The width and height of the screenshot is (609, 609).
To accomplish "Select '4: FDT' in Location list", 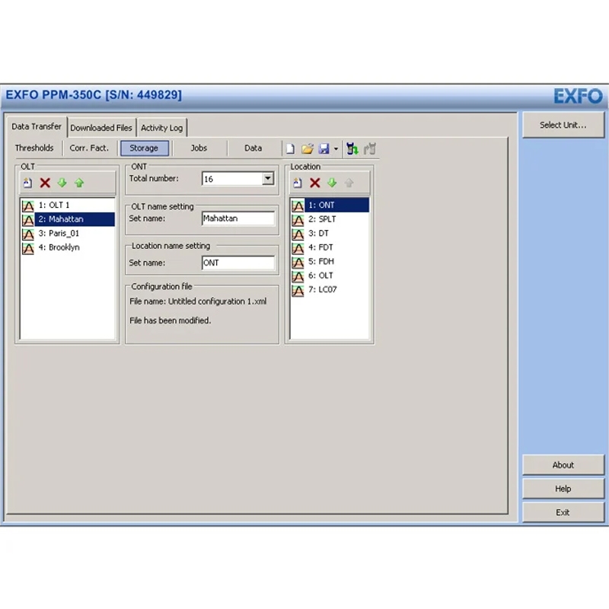I will [x=330, y=247].
